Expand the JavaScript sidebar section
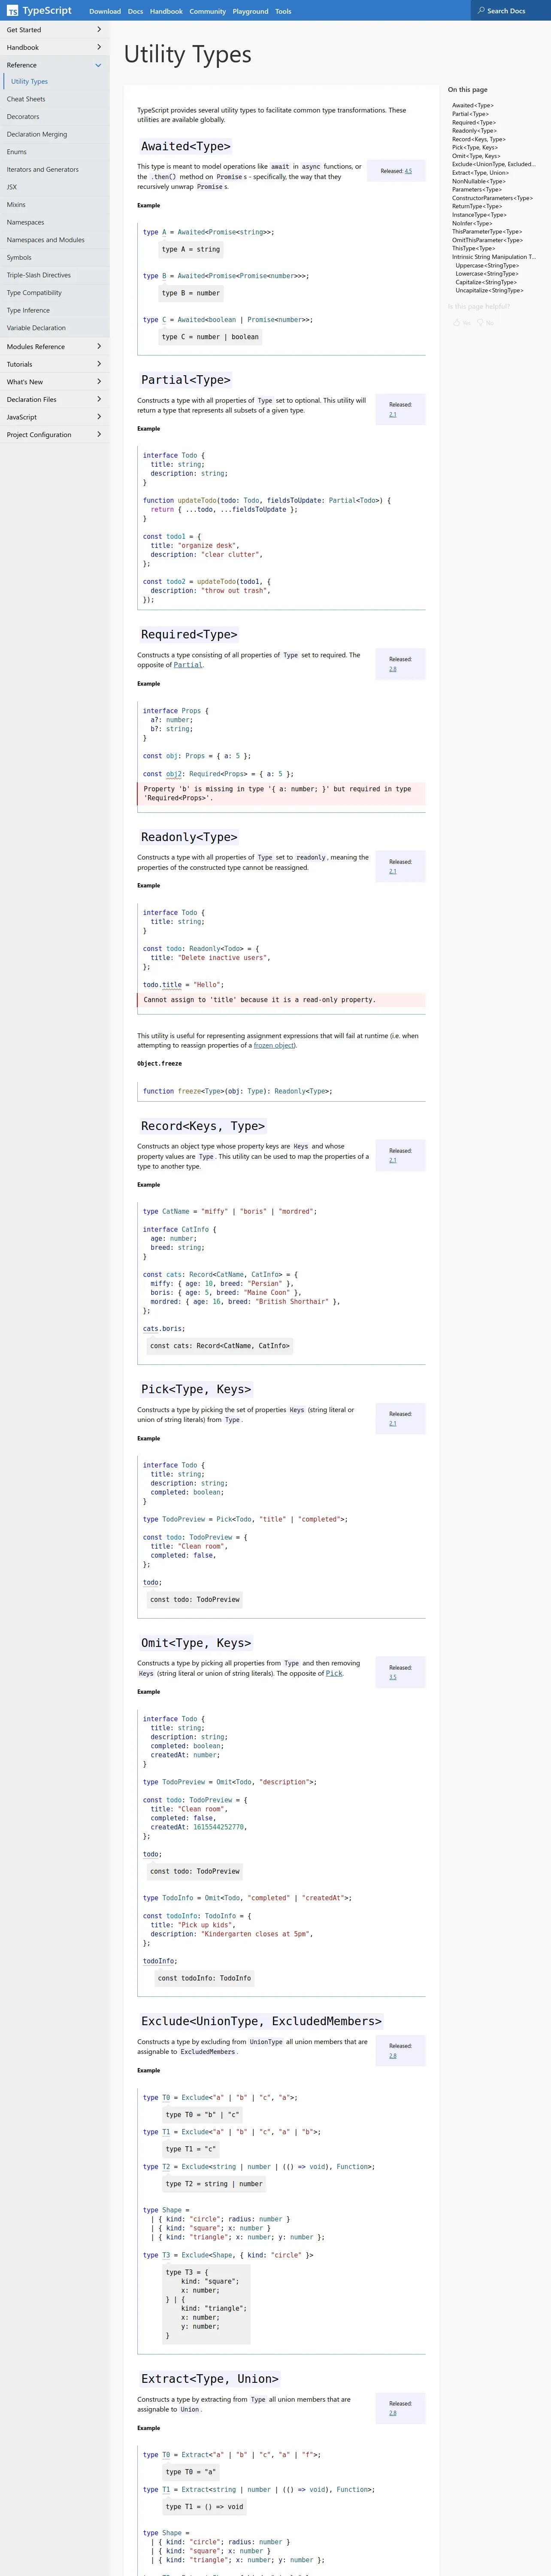The height and width of the screenshot is (2576, 551). 54,417
